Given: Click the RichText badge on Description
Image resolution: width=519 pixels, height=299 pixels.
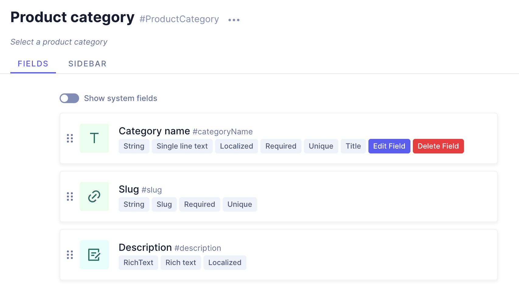Looking at the screenshot, I should pyautogui.click(x=138, y=262).
